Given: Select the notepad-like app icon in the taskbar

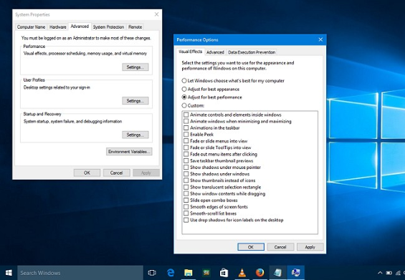Looking at the screenshot, I should tap(277, 273).
